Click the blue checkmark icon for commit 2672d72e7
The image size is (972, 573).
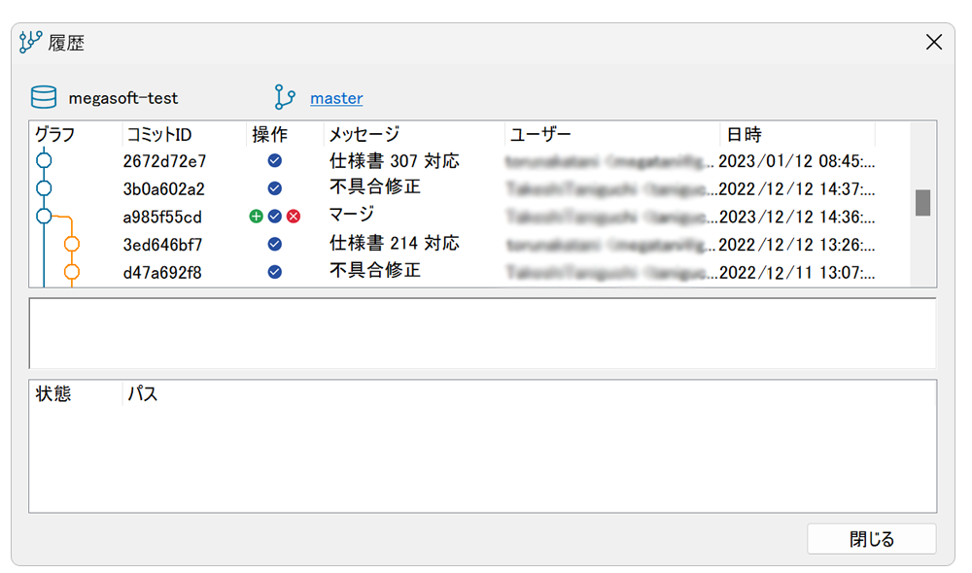pos(274,160)
